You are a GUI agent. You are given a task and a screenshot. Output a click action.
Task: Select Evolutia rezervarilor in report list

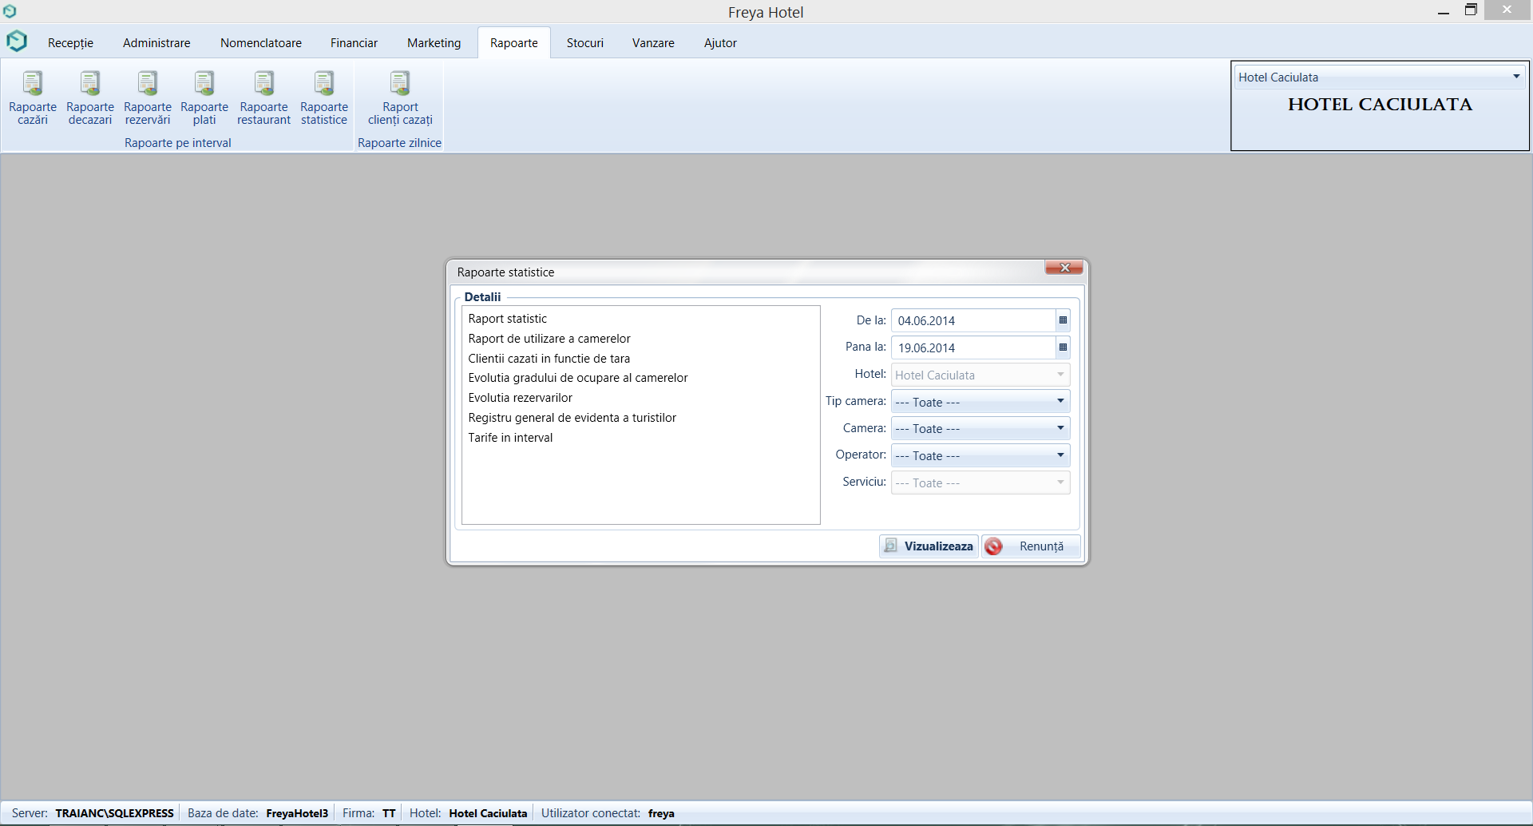[521, 398]
